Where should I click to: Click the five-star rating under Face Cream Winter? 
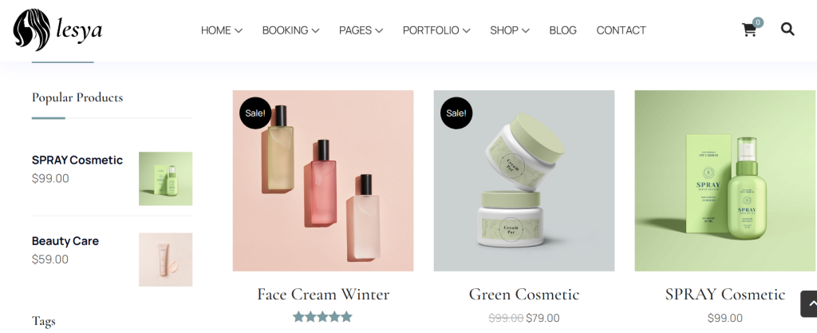click(x=322, y=317)
